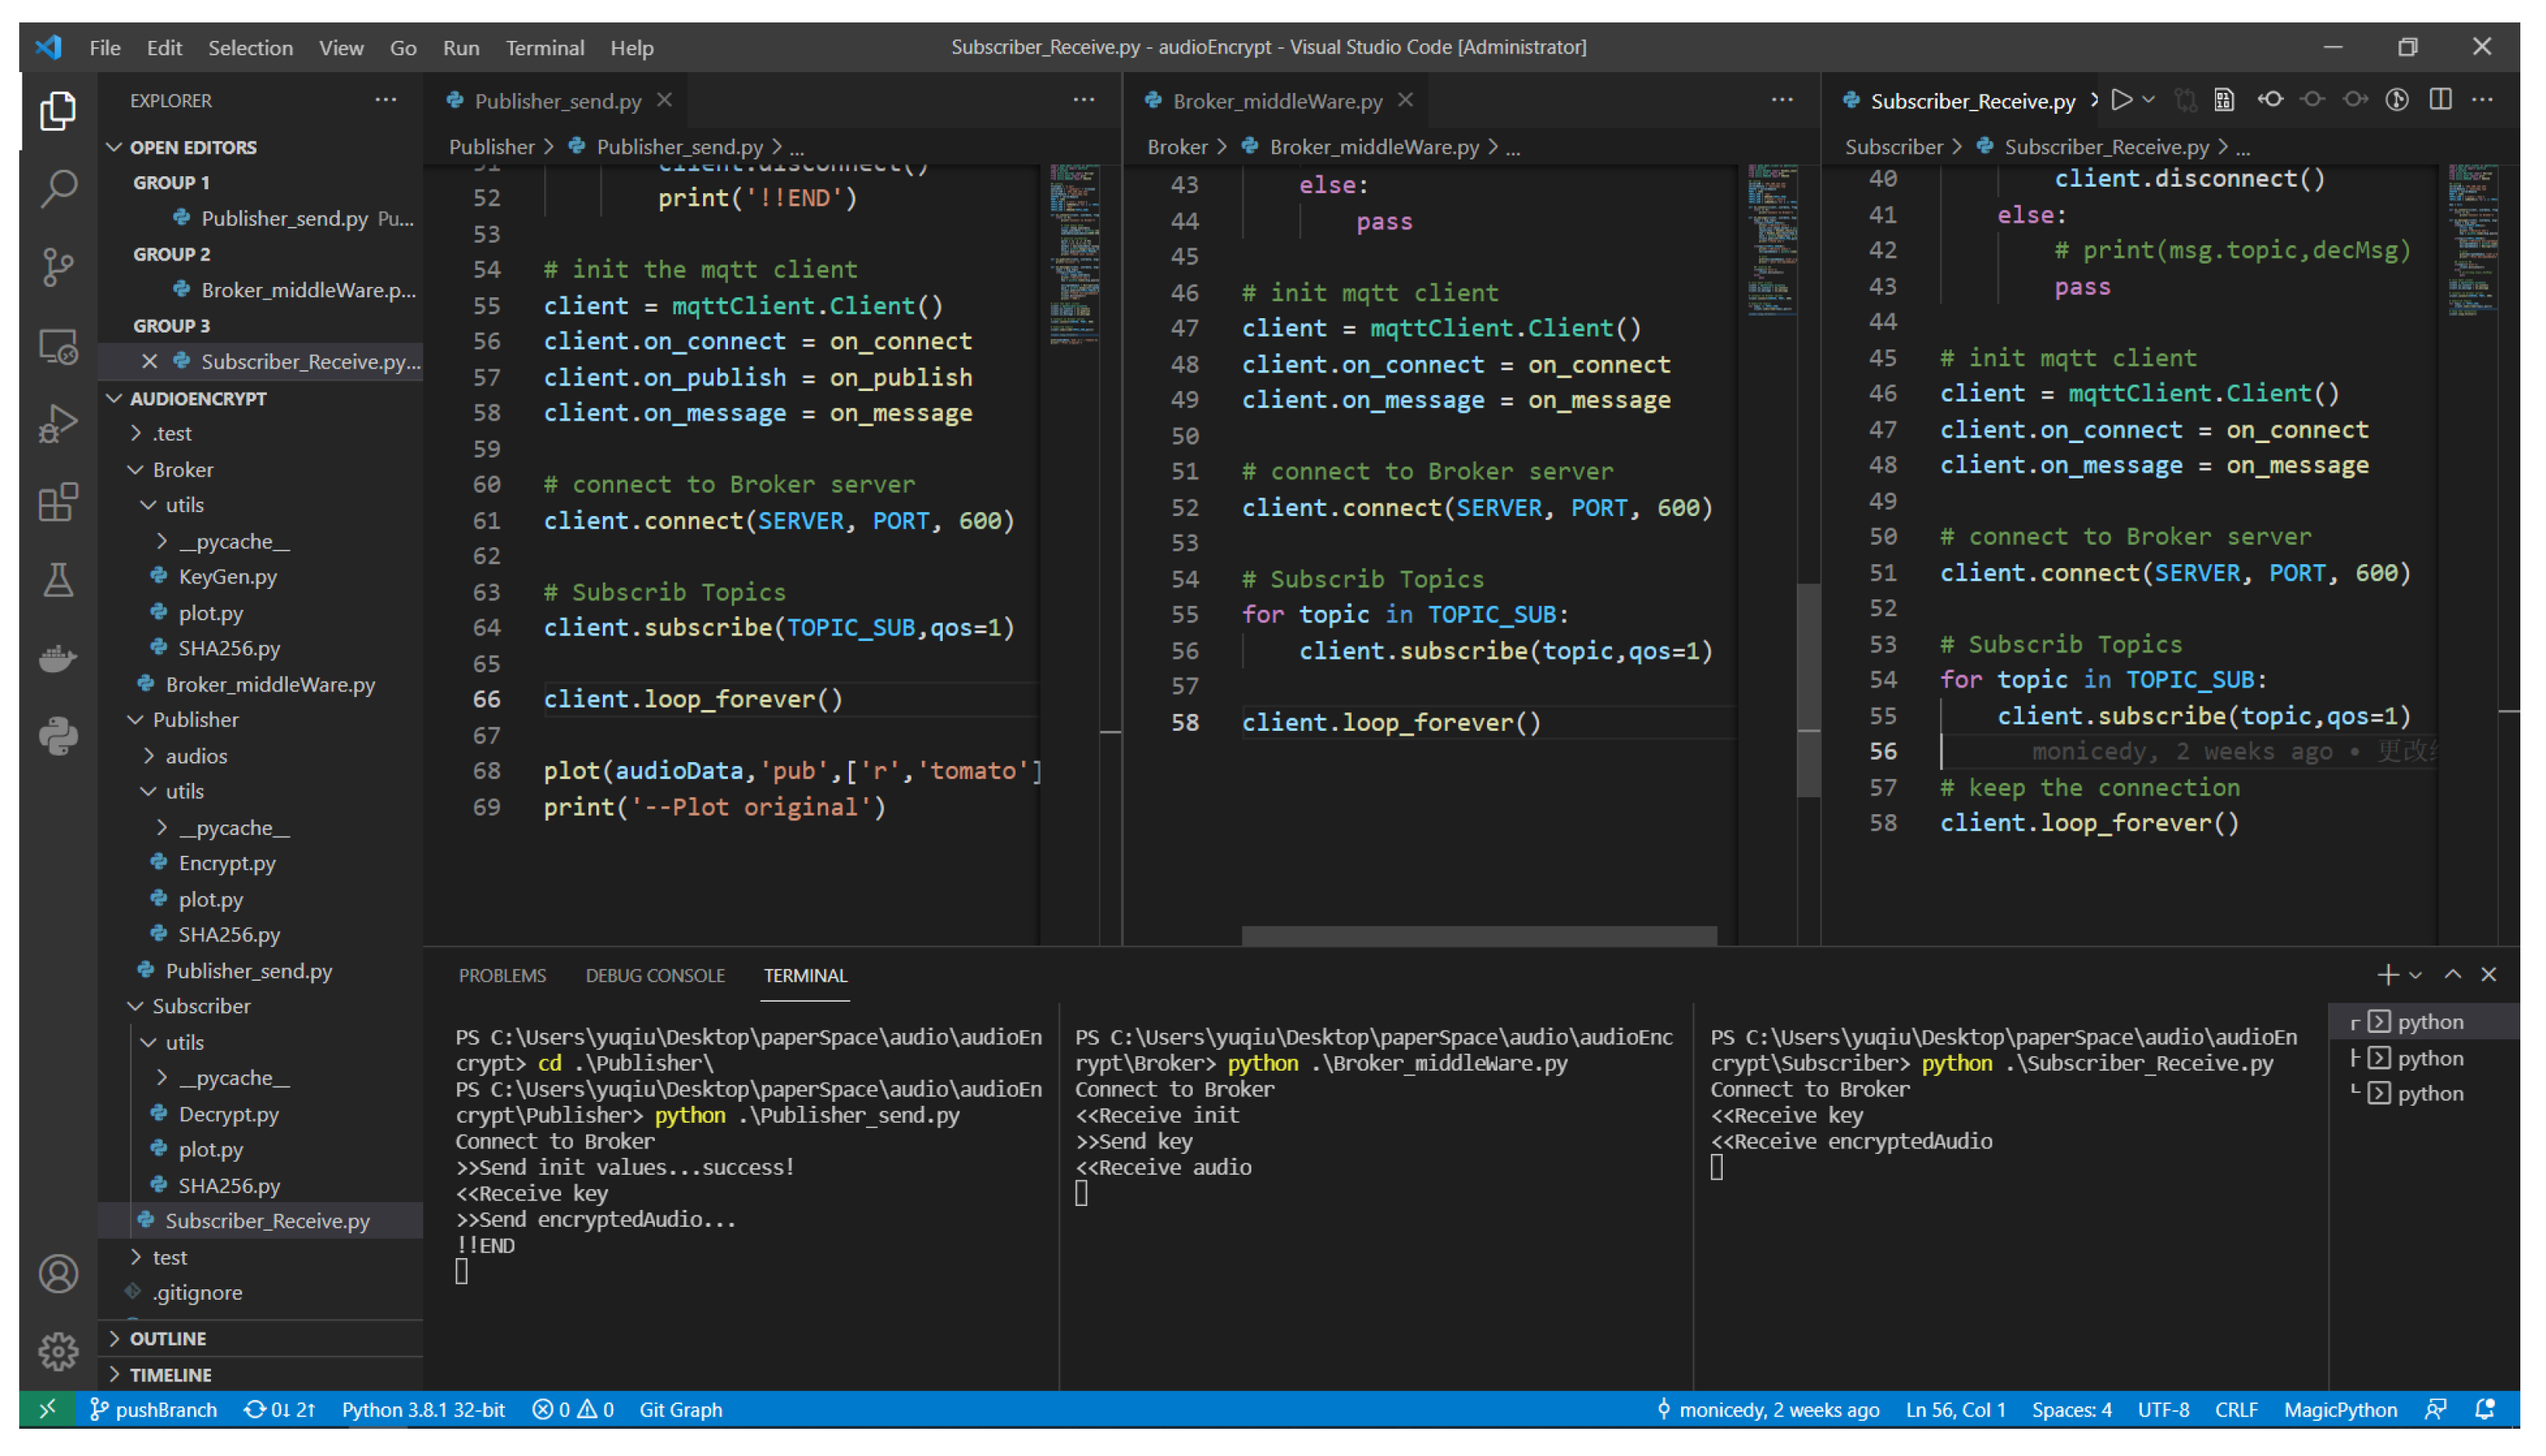Open the Extensions view in activity bar
The image size is (2546, 1456).
[x=58, y=502]
